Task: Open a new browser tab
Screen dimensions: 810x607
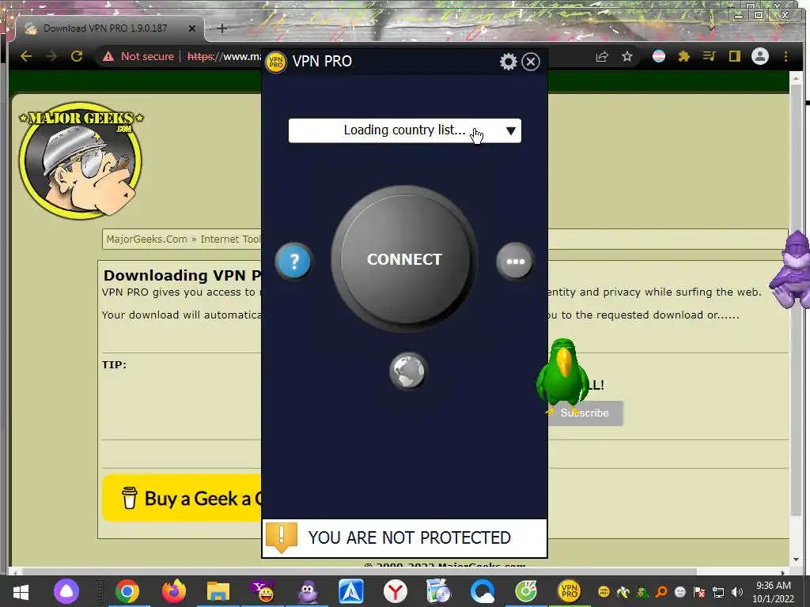Action: 222,28
